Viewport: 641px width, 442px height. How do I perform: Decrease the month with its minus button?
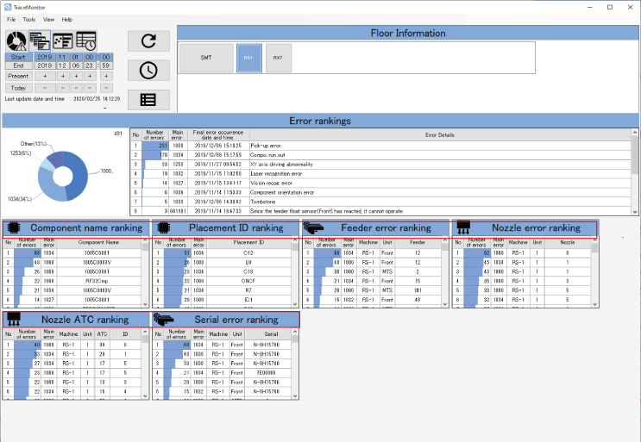coord(62,88)
